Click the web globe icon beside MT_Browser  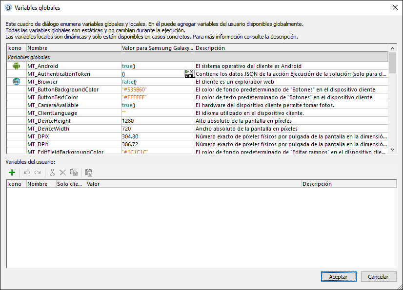click(x=16, y=82)
